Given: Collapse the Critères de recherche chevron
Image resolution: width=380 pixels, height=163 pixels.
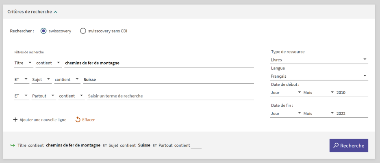Looking at the screenshot, I should point(55,12).
